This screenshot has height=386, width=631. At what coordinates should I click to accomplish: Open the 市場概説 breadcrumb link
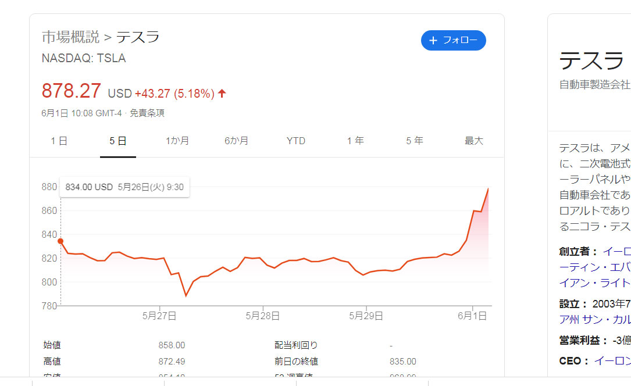70,37
